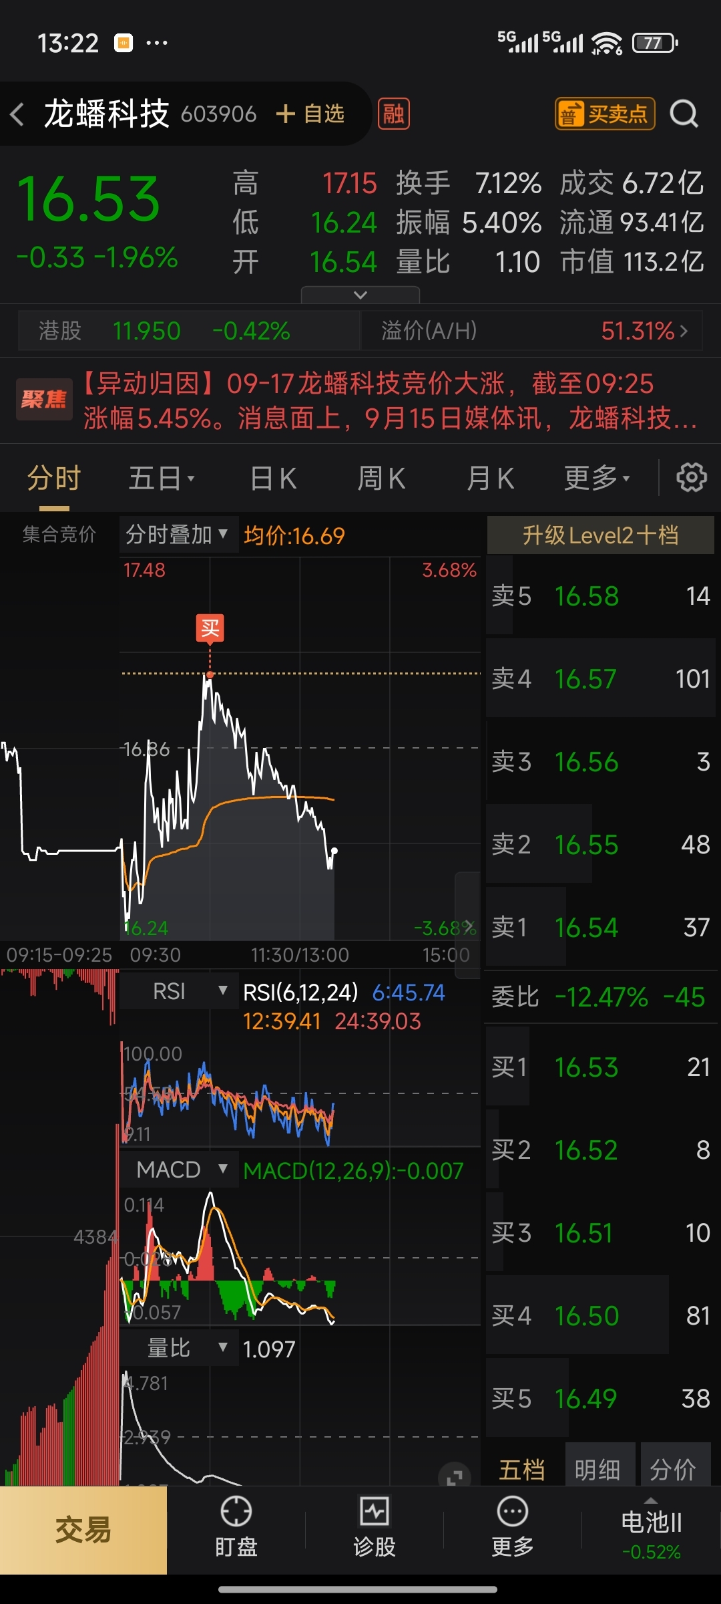
Task: Switch to the 分时 chart tab
Action: (x=54, y=479)
